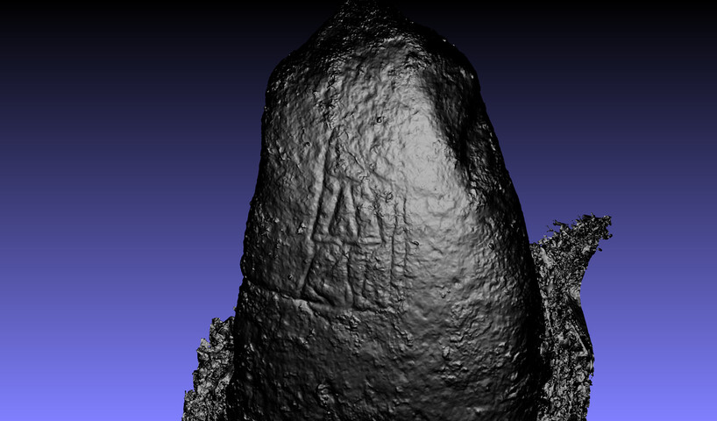Click the rounded top of the standing stone model
Screen dimensions: 717x421
click(x=371, y=41)
